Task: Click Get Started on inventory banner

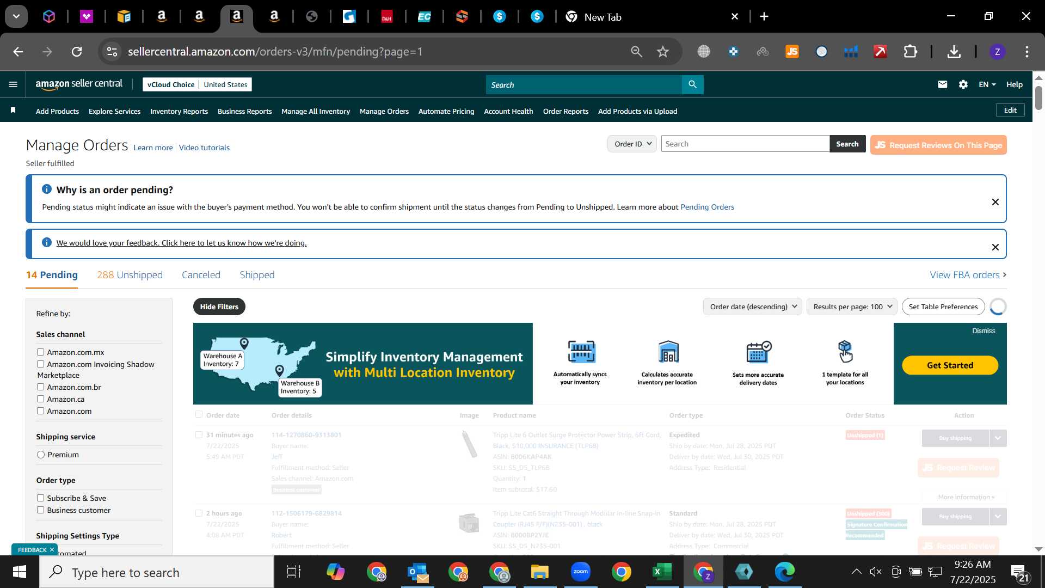Action: [950, 365]
